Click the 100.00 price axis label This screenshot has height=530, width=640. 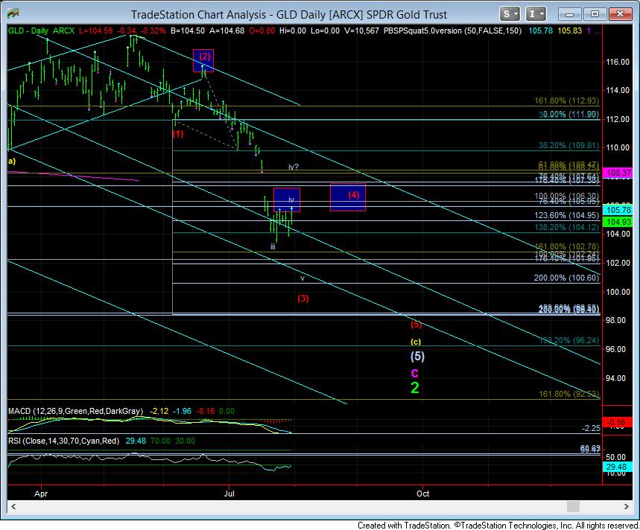(618, 292)
